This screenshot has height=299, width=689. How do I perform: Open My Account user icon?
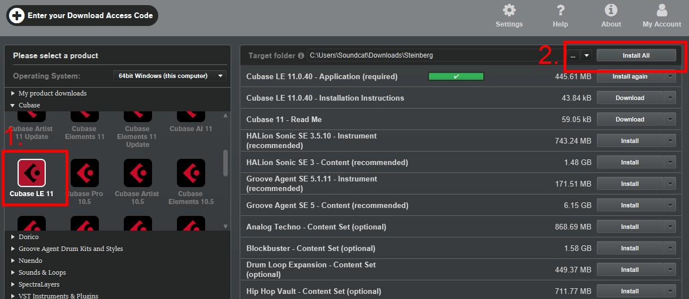click(662, 10)
